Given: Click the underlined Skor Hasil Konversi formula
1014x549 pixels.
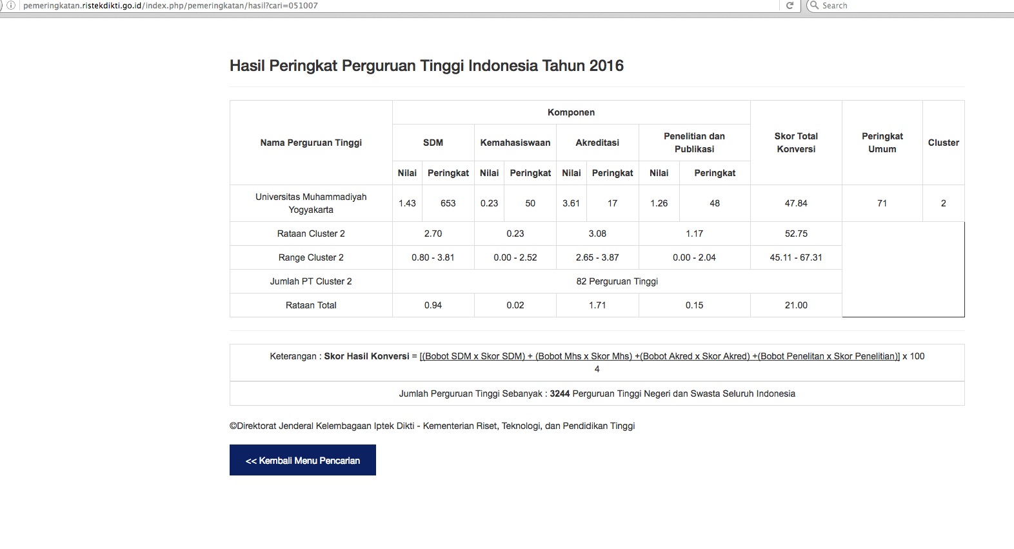Looking at the screenshot, I should click(x=659, y=356).
